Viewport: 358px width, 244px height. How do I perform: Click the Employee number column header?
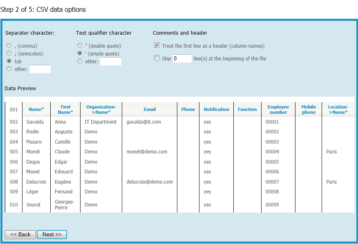pos(278,109)
